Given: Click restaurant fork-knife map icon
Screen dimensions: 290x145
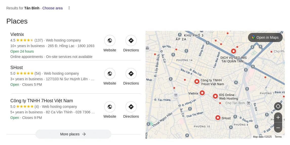Looking at the screenshot, I should (x=176, y=95).
